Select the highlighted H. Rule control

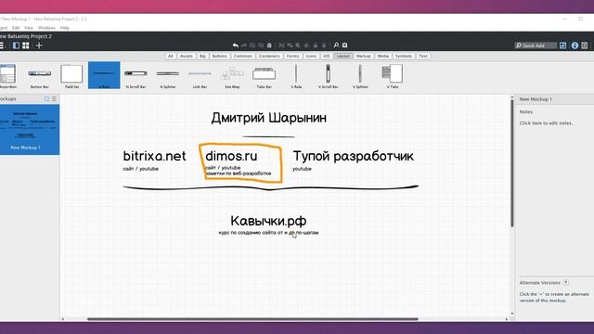104,75
